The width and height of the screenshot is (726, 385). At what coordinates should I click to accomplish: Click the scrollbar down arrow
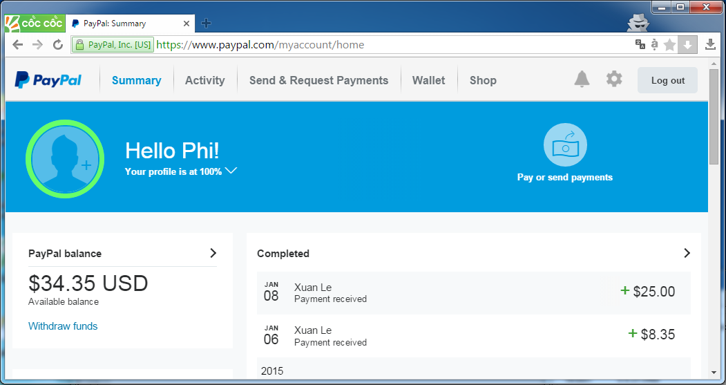tap(714, 373)
